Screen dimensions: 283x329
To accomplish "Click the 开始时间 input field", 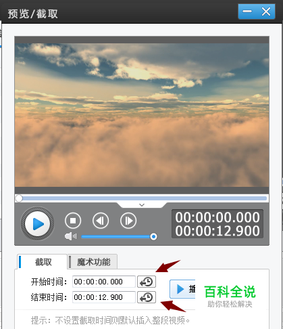I will coord(104,282).
